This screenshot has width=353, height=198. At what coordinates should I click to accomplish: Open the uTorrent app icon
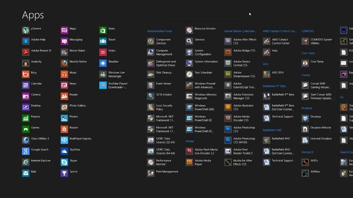pyautogui.click(x=26, y=30)
